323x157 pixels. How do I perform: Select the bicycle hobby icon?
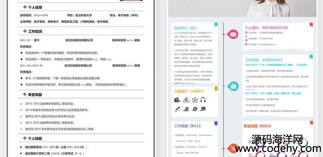pos(186,100)
